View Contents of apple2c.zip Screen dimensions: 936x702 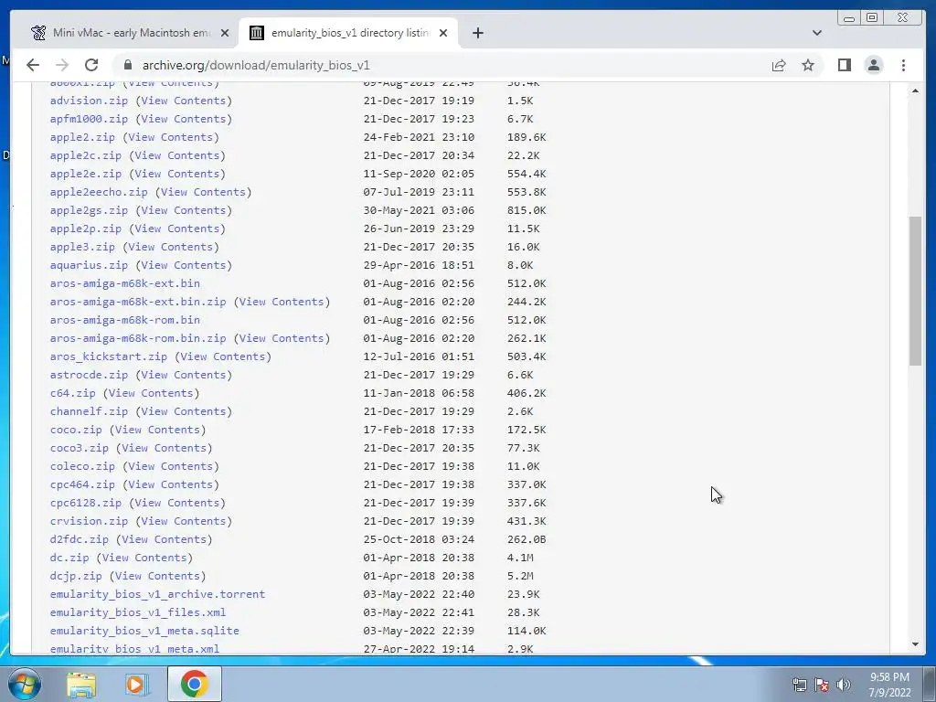click(176, 155)
